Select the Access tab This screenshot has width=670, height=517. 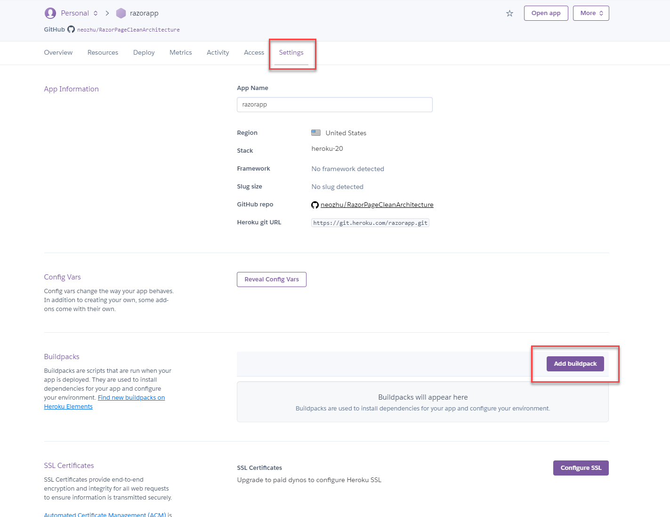click(x=254, y=52)
